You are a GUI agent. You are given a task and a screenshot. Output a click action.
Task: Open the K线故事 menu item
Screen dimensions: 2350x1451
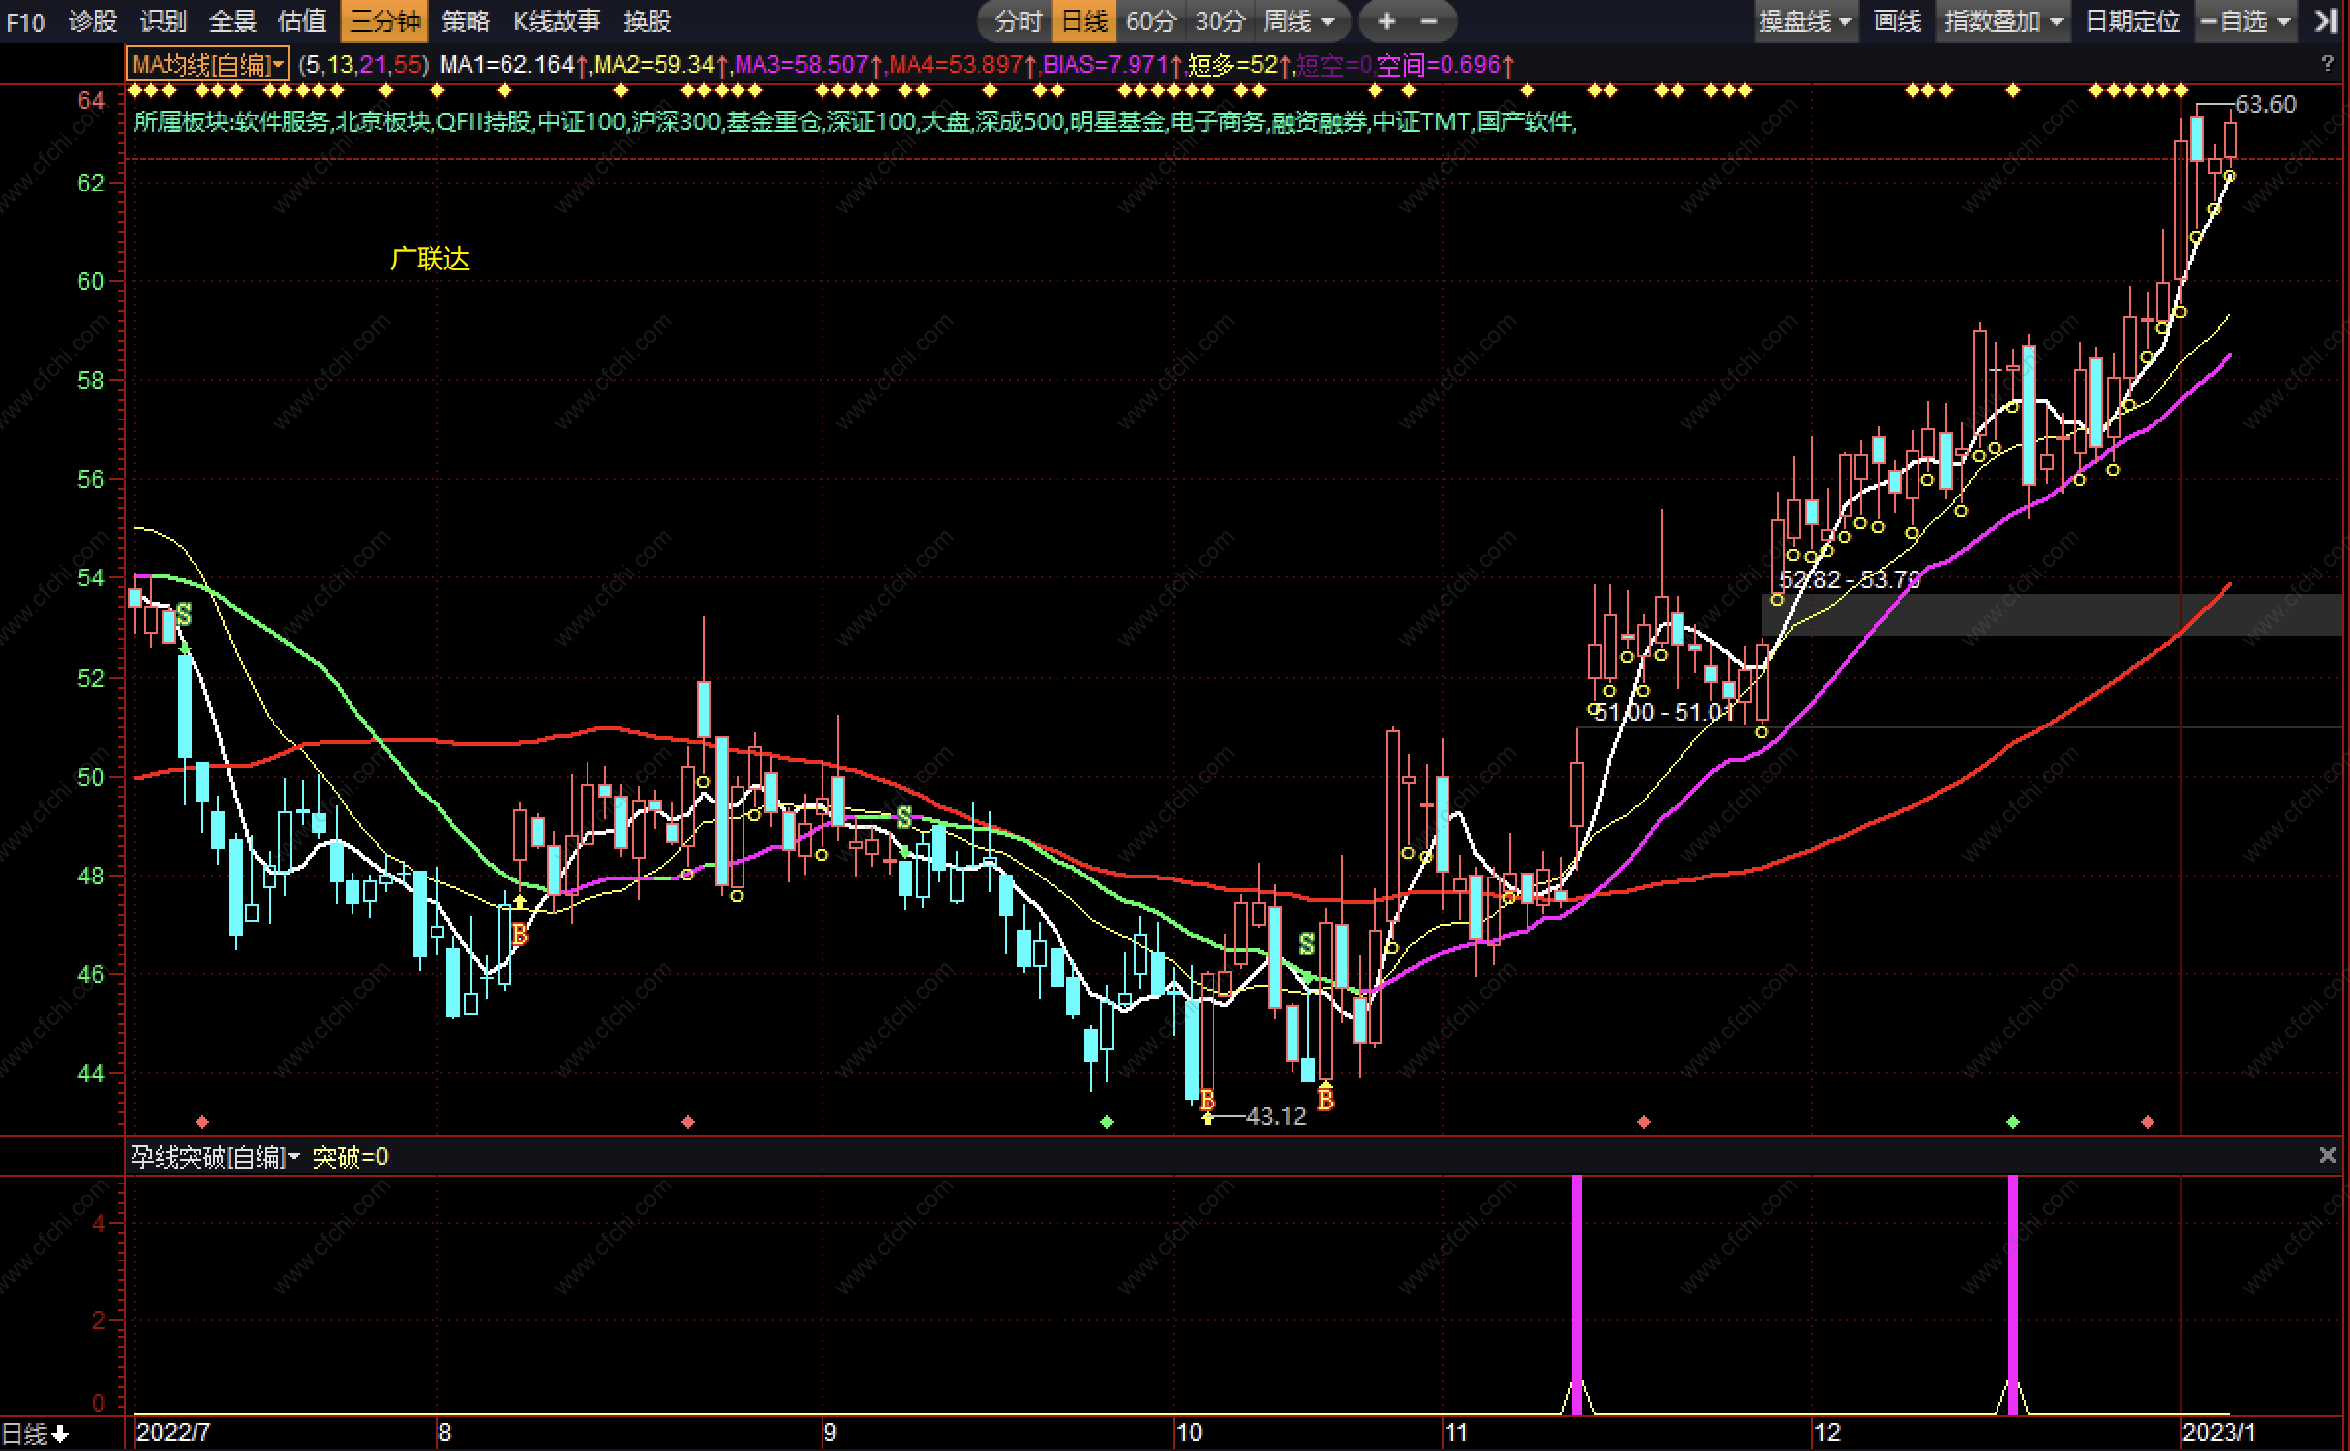pos(557,21)
